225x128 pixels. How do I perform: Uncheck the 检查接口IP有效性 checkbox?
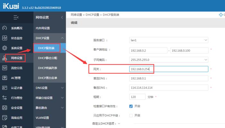[x=131, y=106]
